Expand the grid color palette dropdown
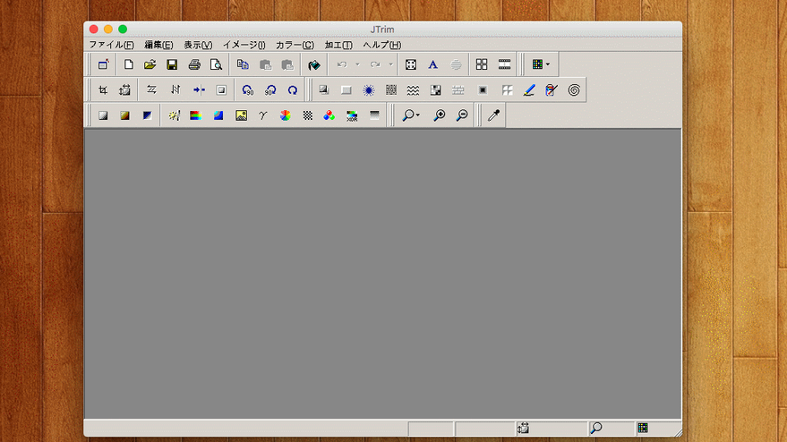Screen dimensions: 787x442 pos(548,64)
